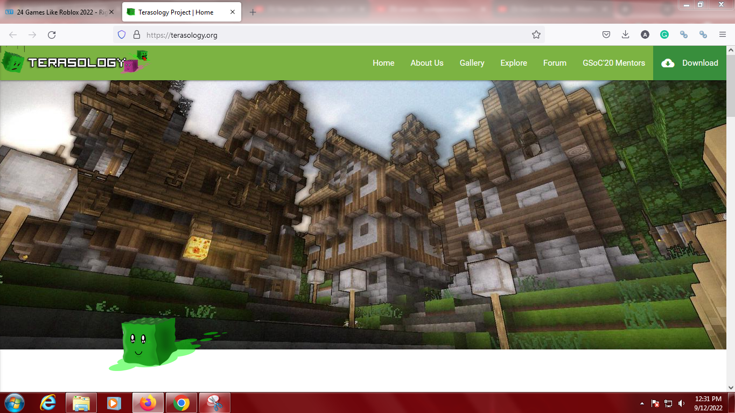Click the volume speaker tray icon
Viewport: 735px width, 413px height.
coord(682,403)
